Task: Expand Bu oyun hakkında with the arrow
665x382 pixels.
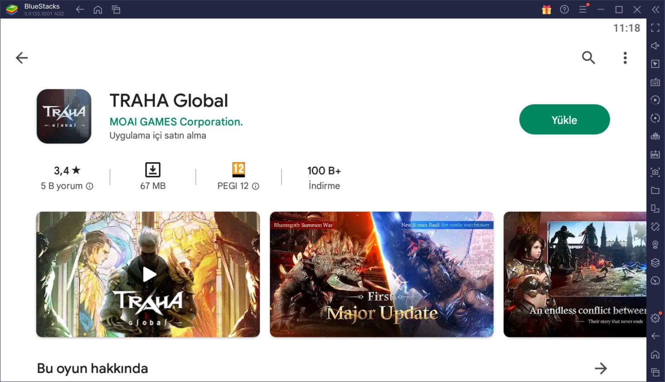Action: point(601,368)
